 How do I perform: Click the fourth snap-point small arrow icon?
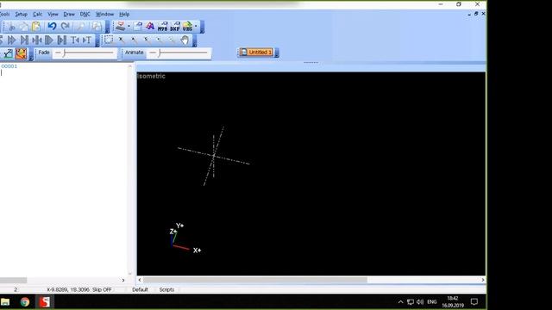click(x=159, y=40)
